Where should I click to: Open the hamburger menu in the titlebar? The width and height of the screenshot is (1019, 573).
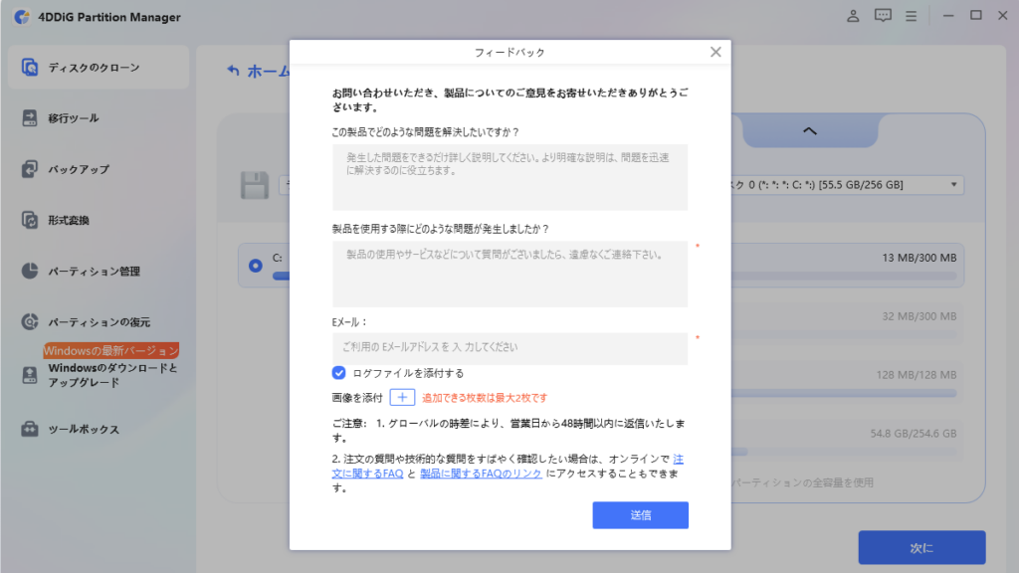913,16
